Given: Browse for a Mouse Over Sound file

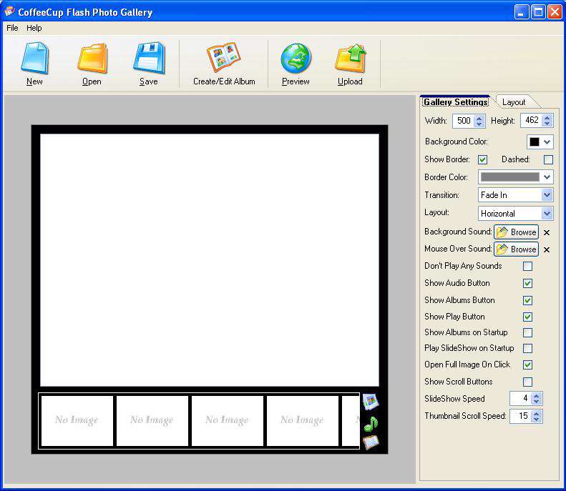Looking at the screenshot, I should [516, 249].
